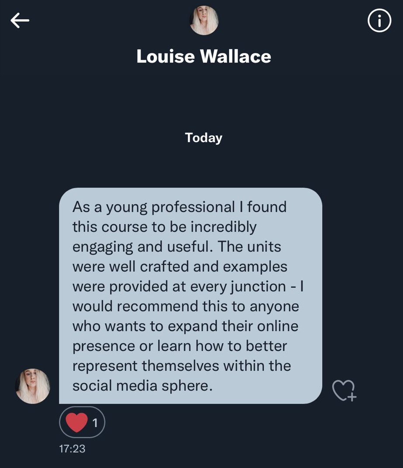Toggle the red heart reaction
The width and height of the screenshot is (403, 468).
pyautogui.click(x=76, y=423)
